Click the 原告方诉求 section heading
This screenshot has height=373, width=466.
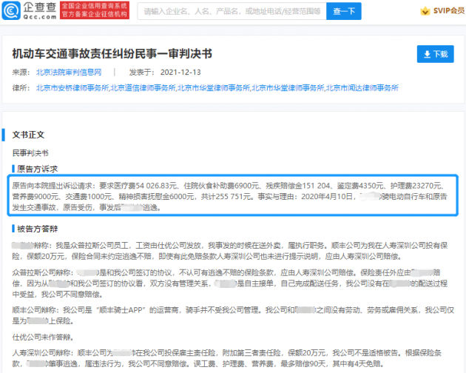tap(37, 169)
